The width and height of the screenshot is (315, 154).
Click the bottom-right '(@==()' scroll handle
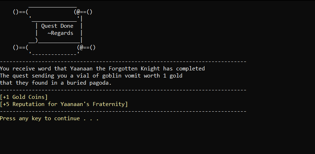86,48
